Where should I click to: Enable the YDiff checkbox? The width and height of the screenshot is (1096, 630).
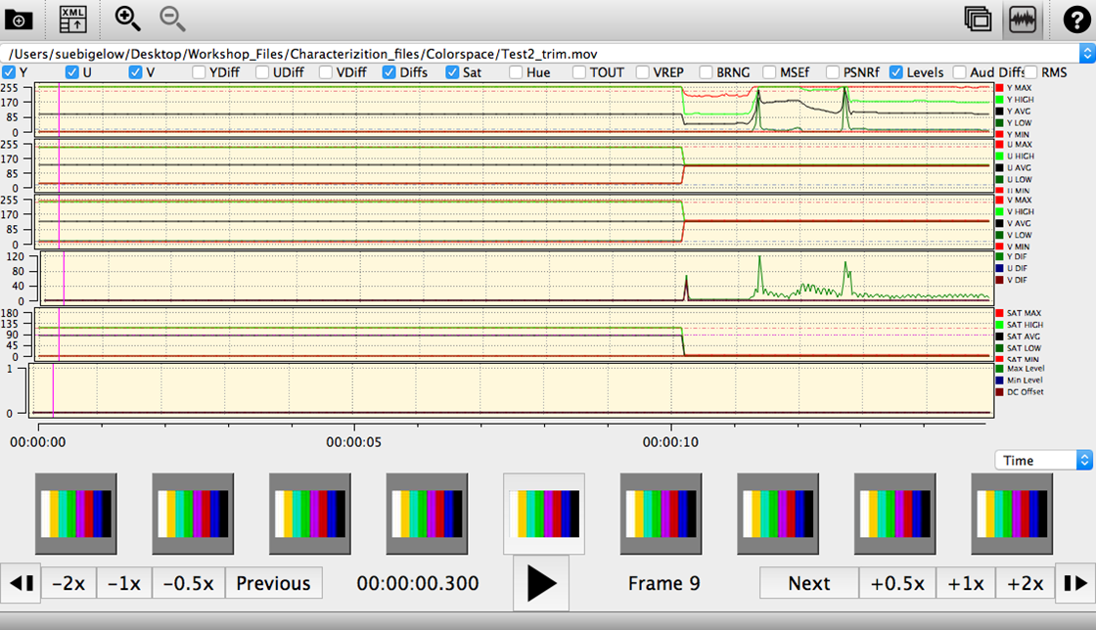pos(200,72)
